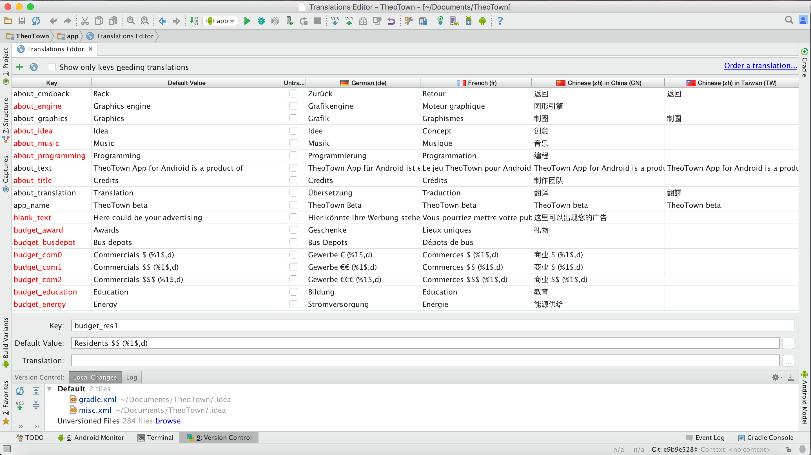Select gradle.xml in Local Changes

98,400
